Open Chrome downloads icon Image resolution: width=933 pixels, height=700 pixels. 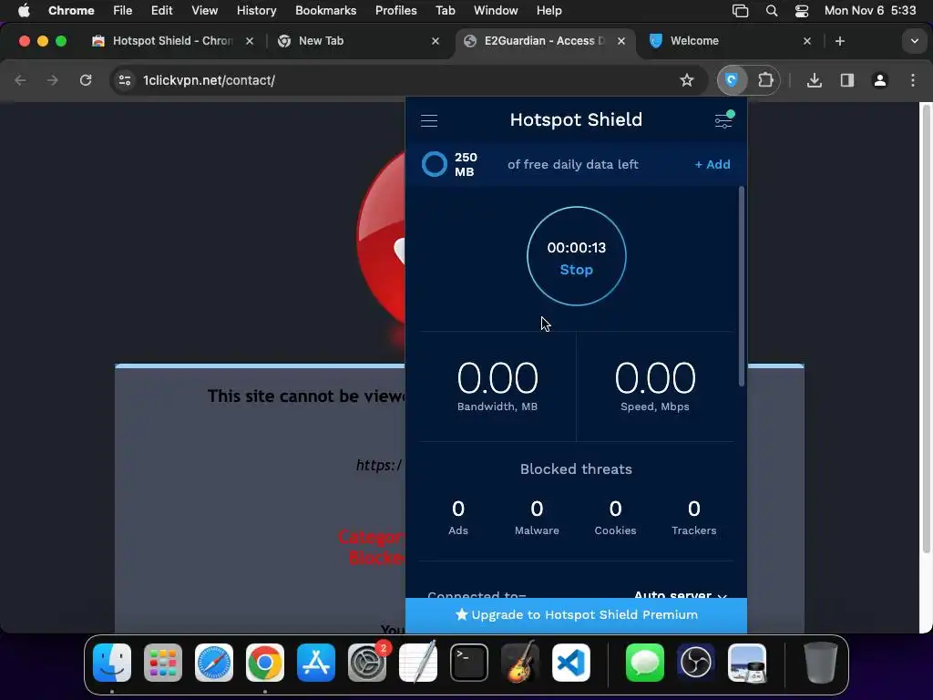tap(814, 80)
